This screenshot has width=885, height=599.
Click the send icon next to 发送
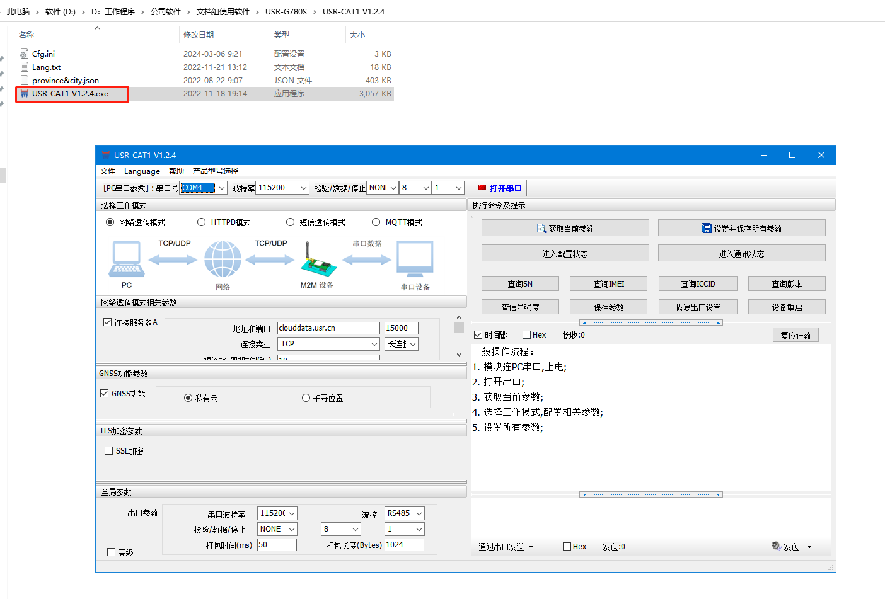(x=776, y=546)
